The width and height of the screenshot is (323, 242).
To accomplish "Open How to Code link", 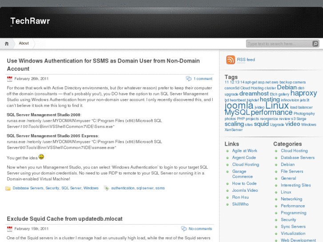I will pyautogui.click(x=244, y=183).
